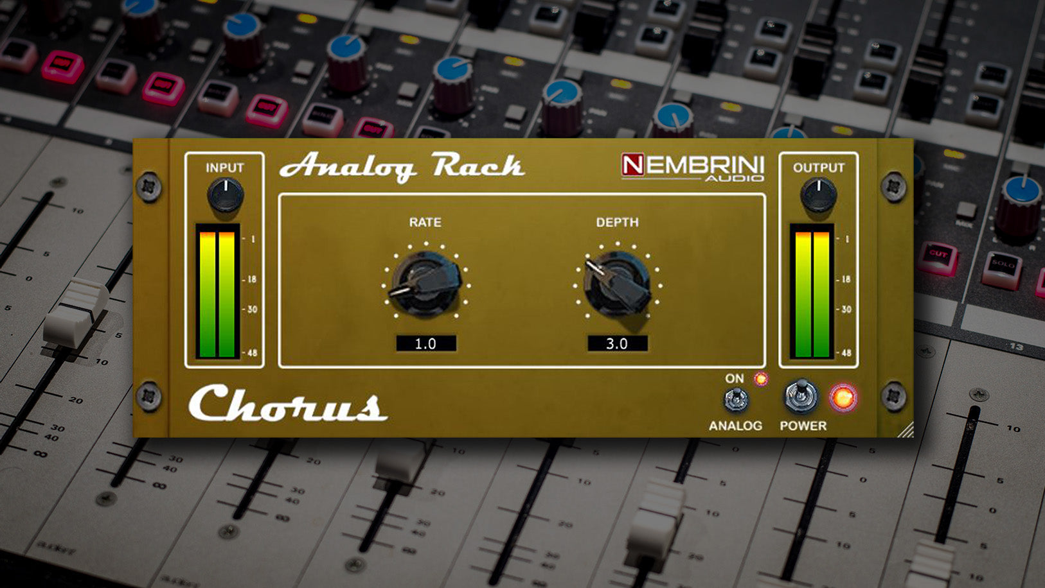Click the orange POWER indicator lamp
This screenshot has height=588, width=1045.
click(x=843, y=398)
